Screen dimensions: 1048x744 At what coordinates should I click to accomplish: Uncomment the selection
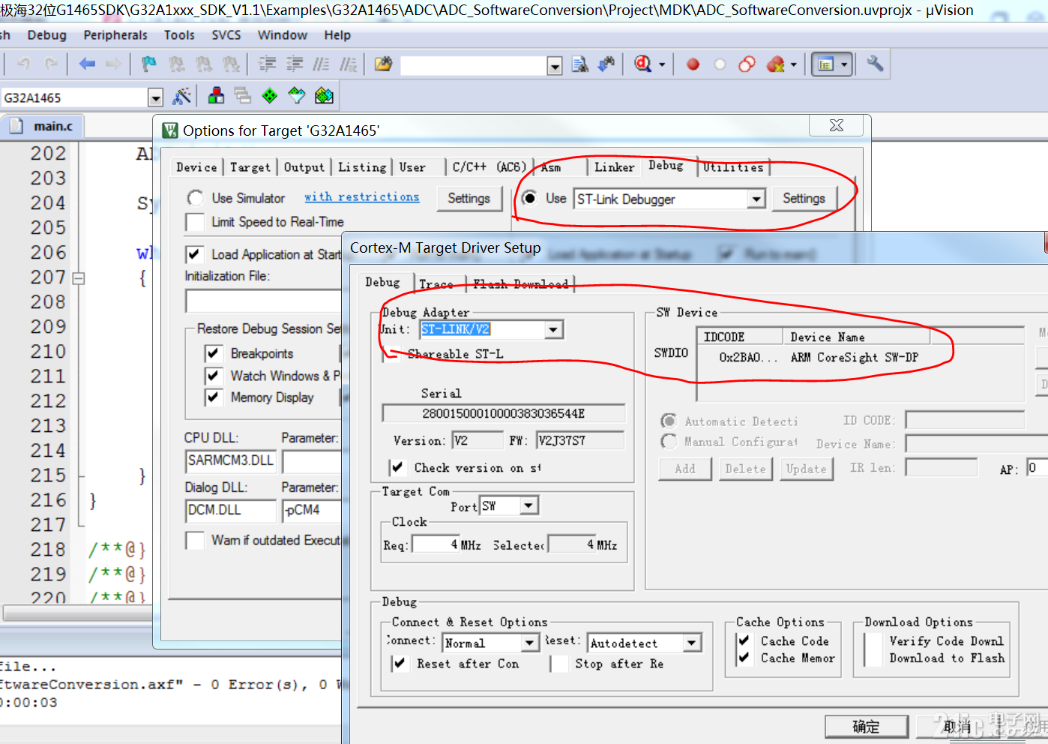point(348,64)
